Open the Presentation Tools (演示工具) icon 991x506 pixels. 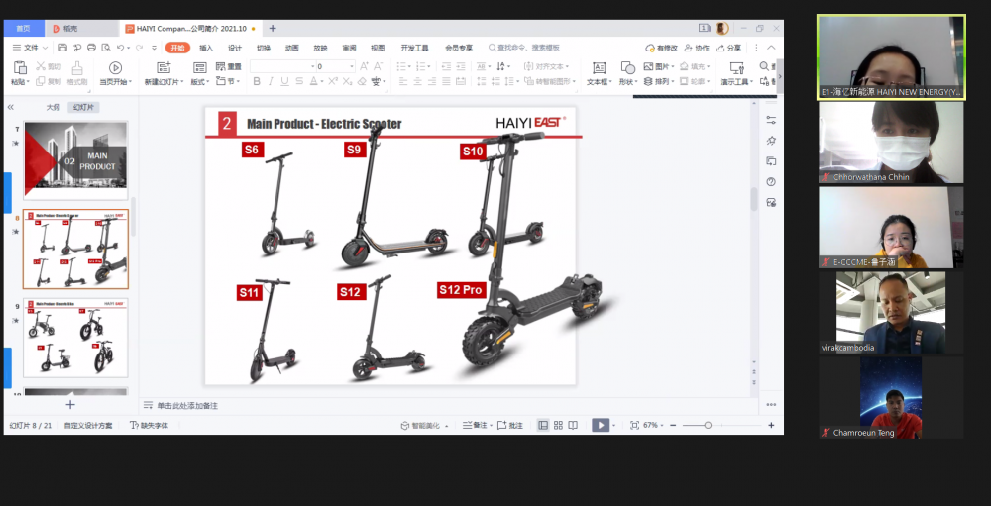point(736,67)
